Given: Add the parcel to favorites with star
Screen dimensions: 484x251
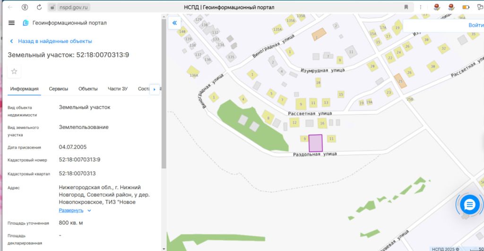Looking at the screenshot, I should pyautogui.click(x=14, y=71).
